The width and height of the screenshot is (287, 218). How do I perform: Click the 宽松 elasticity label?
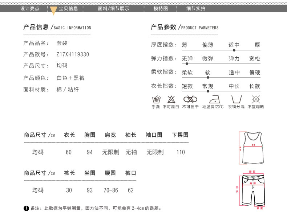coord(255,59)
